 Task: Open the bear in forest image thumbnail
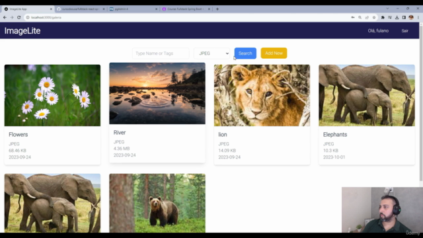(157, 203)
